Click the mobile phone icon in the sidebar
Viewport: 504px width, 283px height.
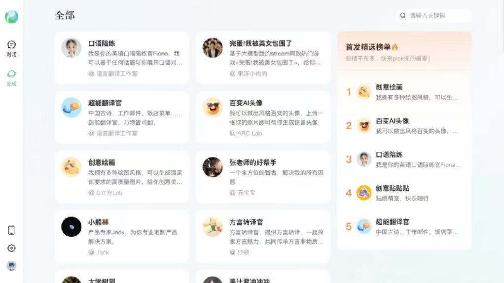11,230
